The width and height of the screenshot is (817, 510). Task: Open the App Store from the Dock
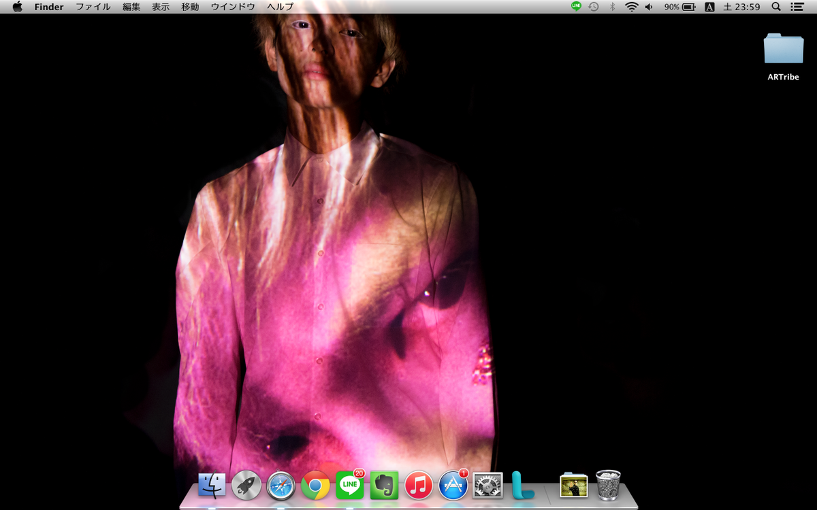453,486
